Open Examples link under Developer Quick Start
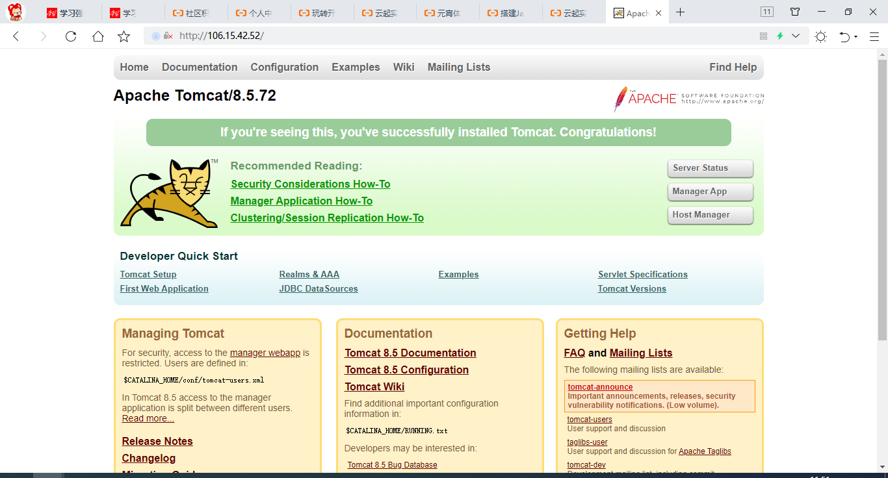This screenshot has height=478, width=888. coord(459,275)
